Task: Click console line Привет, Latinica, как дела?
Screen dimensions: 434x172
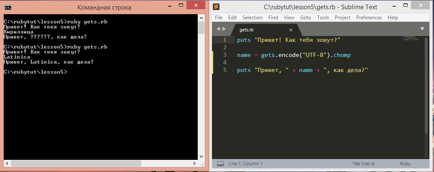Action: click(49, 62)
